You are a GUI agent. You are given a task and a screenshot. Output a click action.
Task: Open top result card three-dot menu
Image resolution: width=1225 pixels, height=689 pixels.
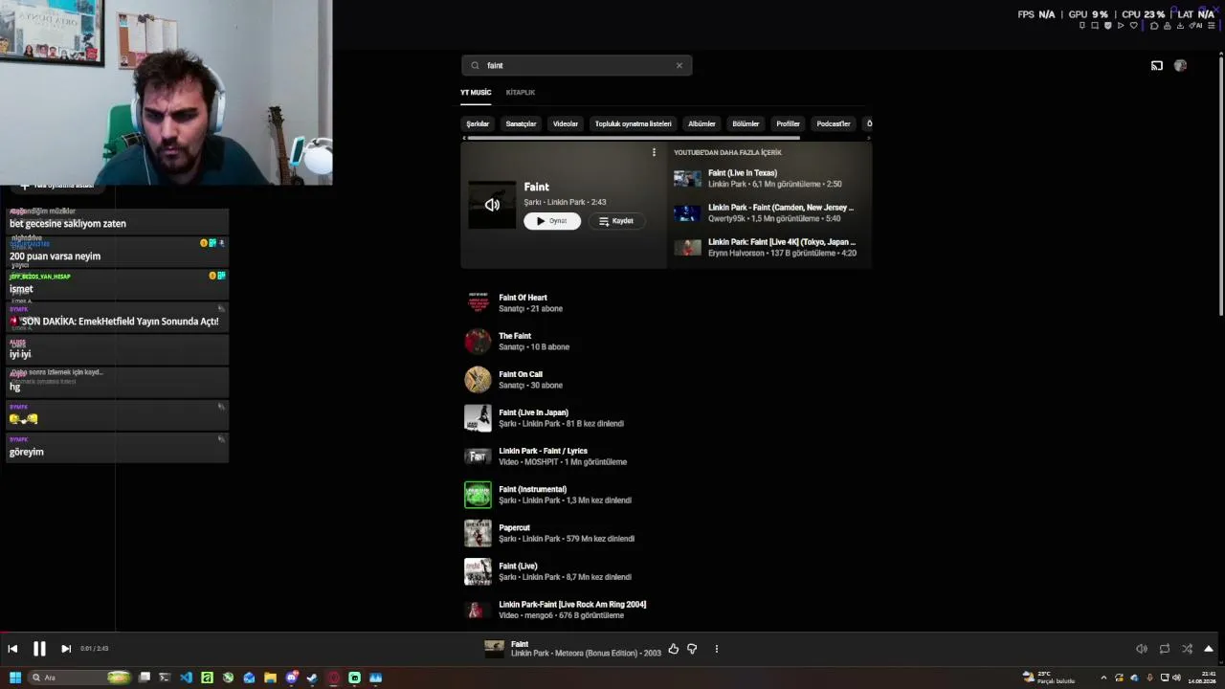(x=654, y=152)
